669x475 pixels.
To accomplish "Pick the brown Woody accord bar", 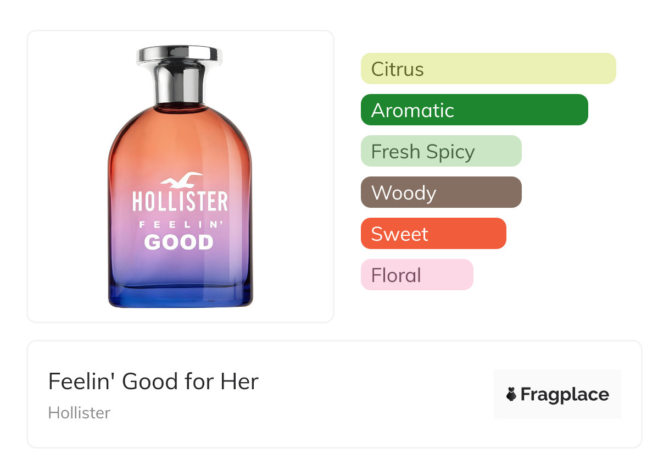I will pos(441,192).
